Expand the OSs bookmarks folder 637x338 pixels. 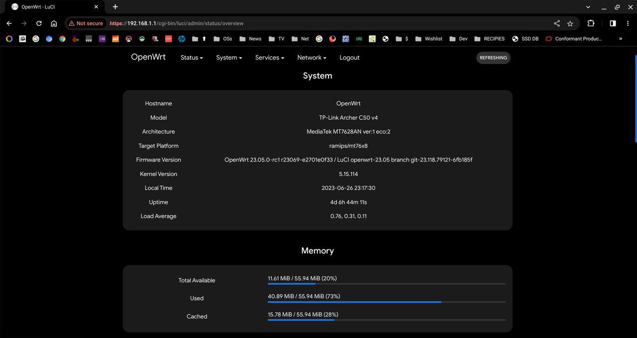pos(222,39)
